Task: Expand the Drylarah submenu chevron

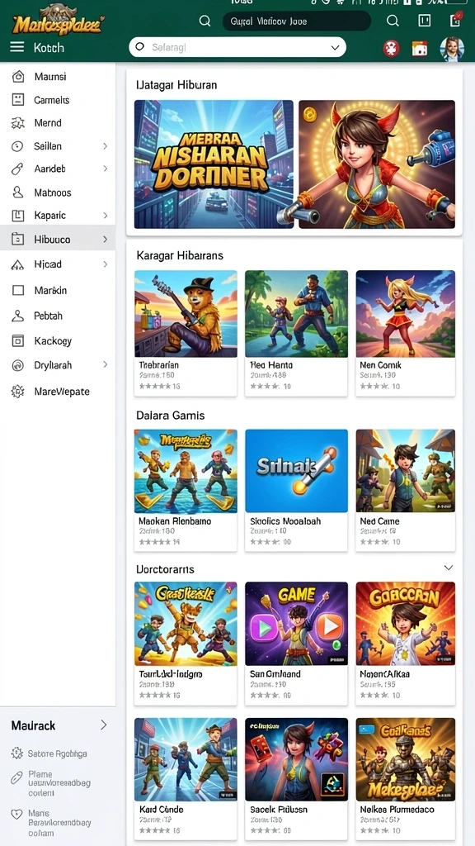Action: coord(105,365)
